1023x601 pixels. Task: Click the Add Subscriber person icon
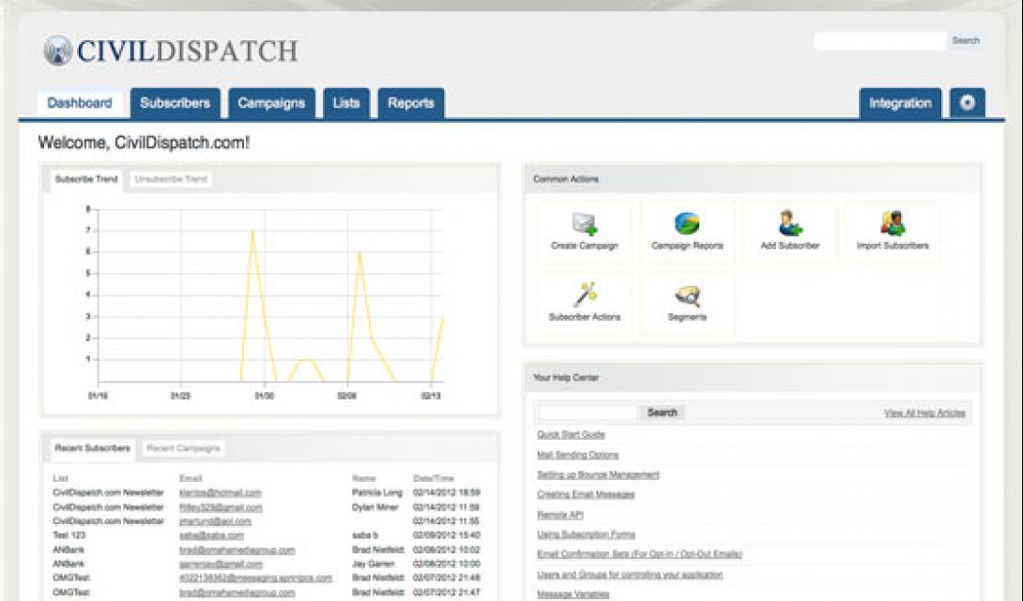[789, 223]
